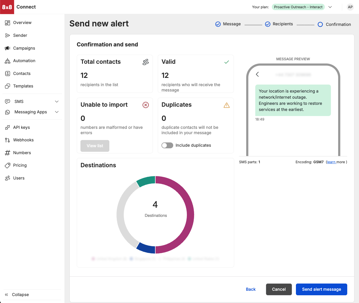This screenshot has width=359, height=303.
Task: Open Overview from the sidebar
Action: coord(22,23)
